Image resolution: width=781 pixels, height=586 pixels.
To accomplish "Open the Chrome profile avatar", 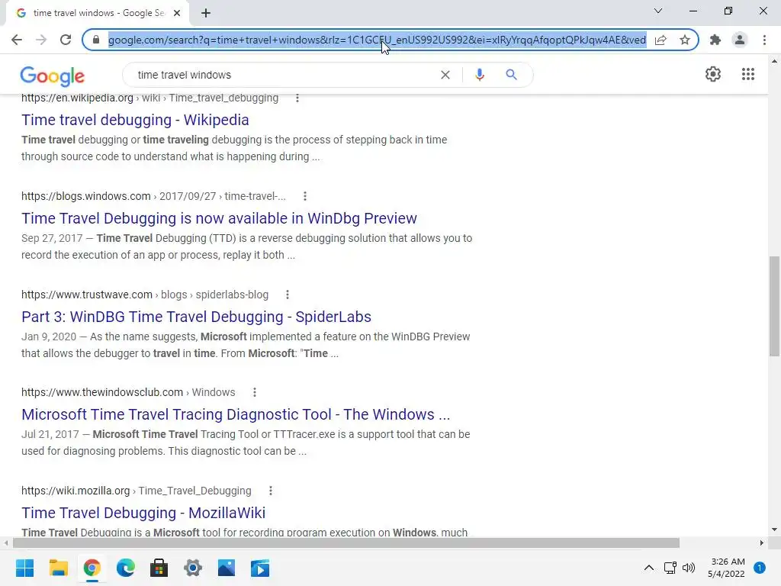I will coord(740,40).
